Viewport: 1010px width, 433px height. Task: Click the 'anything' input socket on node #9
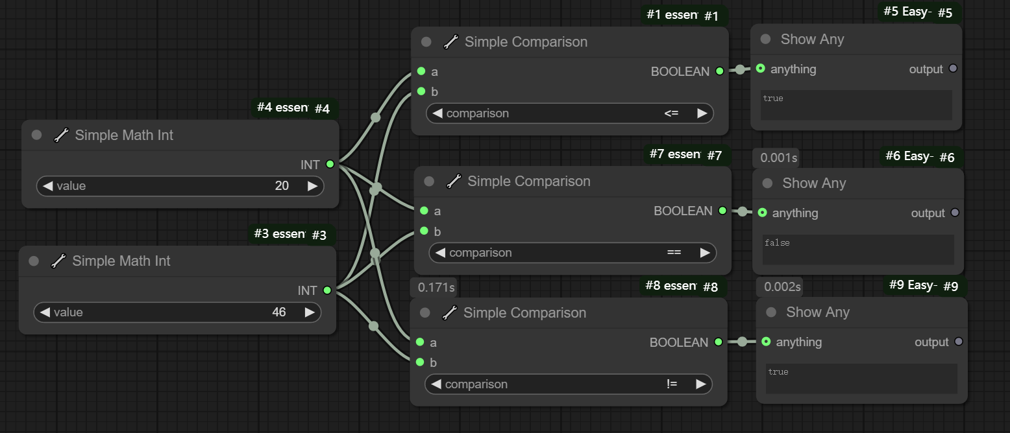(766, 342)
